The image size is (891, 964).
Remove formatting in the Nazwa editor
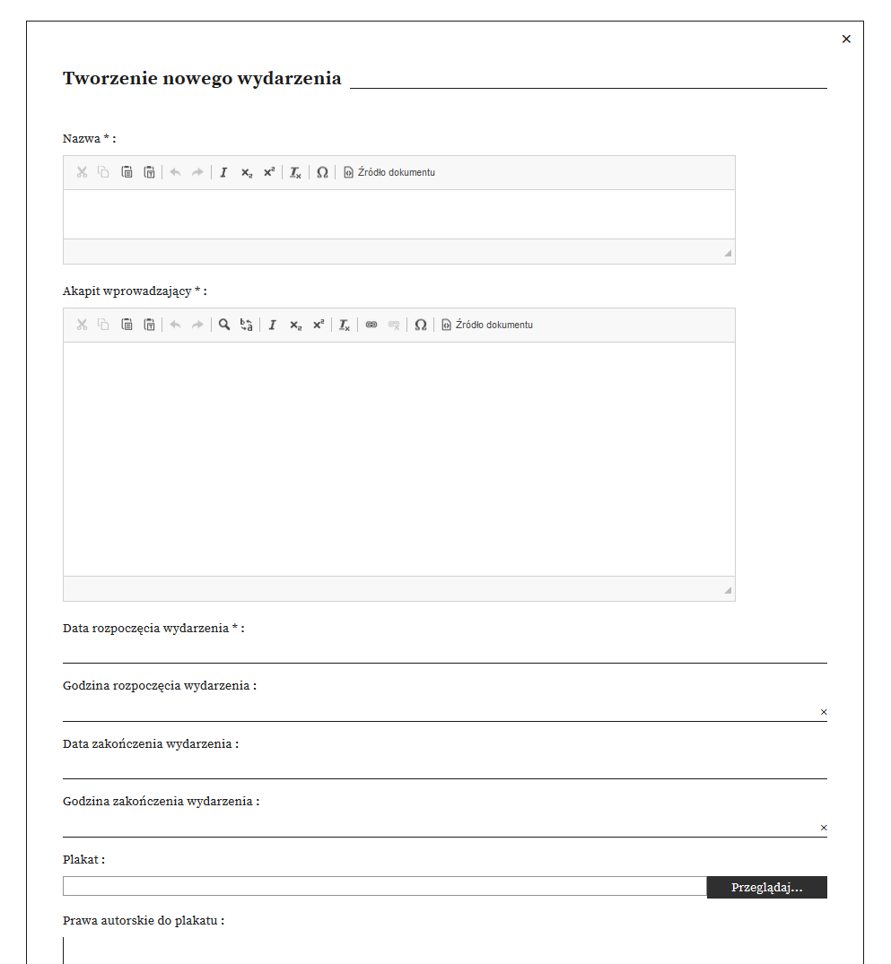pos(295,172)
